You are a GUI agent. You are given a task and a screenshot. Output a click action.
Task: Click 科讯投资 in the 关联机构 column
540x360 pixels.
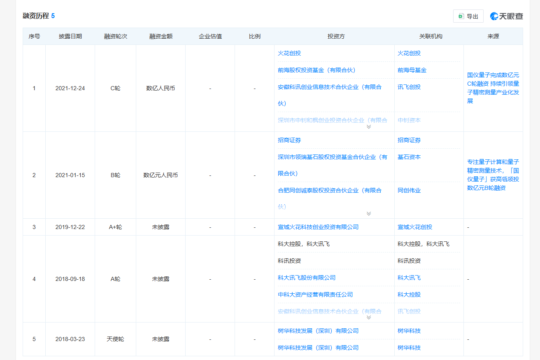coord(409,261)
